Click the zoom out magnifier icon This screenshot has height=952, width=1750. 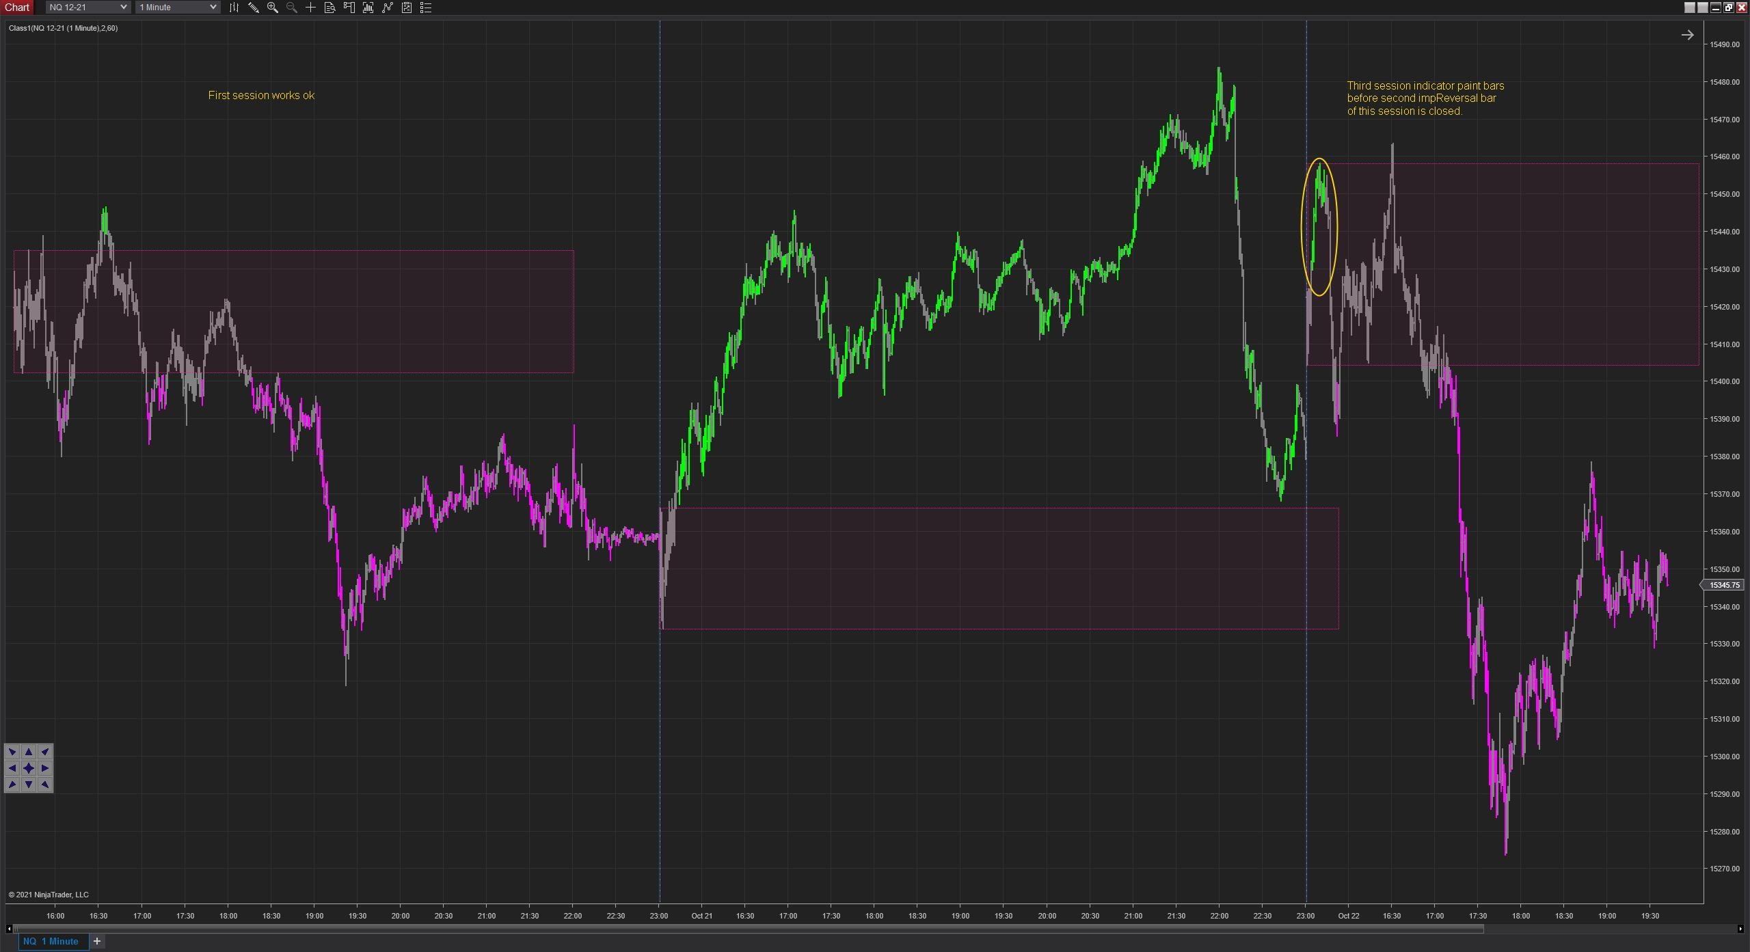[x=291, y=8]
